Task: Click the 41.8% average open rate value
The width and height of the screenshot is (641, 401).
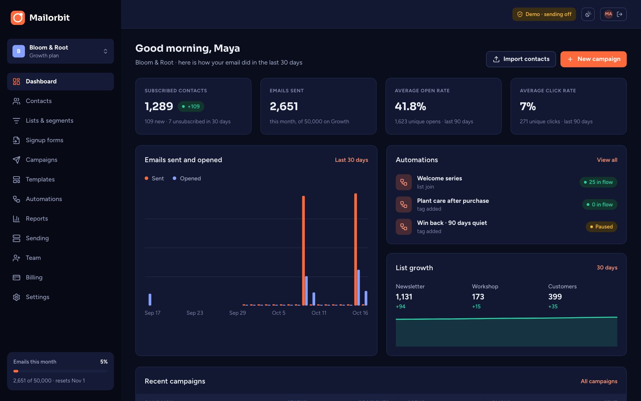Action: coord(410,107)
